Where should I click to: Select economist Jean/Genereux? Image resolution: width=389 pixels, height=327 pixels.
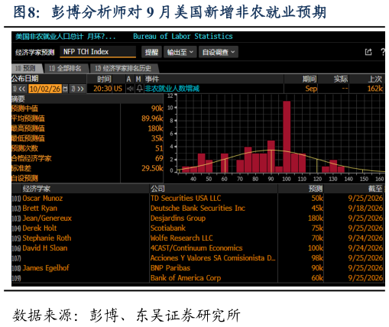[x=47, y=219]
